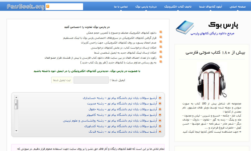The width and height of the screenshot is (251, 151).
Task: Click the line starting دانلود کتابهای الکترونیک مختلف
Action: pyautogui.click(x=121, y=33)
